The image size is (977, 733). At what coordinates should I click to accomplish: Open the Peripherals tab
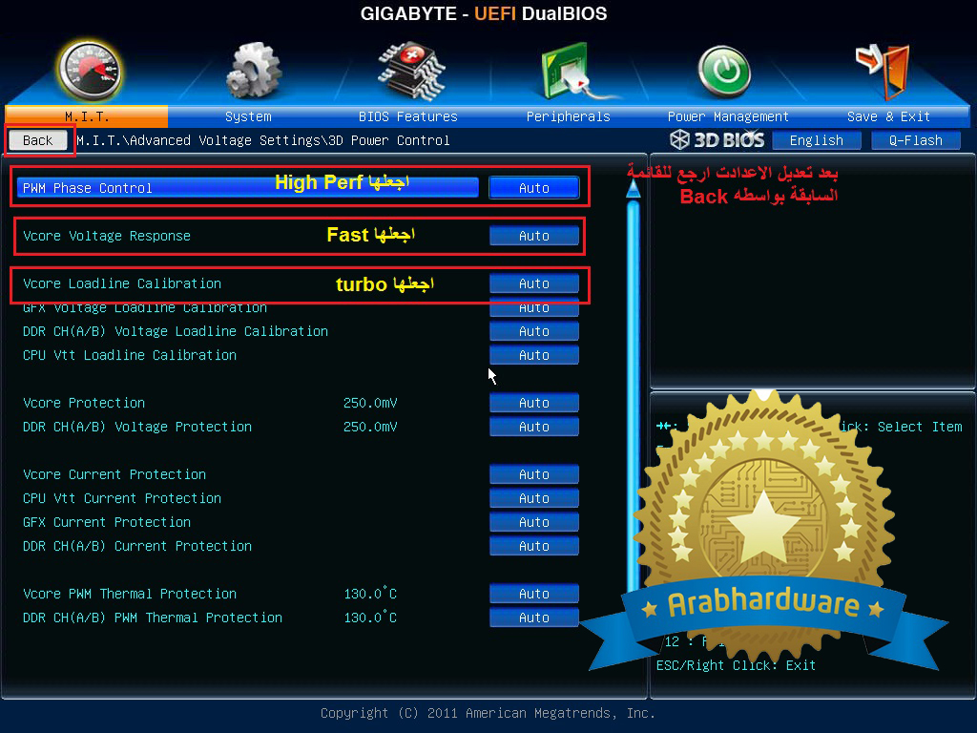[569, 116]
